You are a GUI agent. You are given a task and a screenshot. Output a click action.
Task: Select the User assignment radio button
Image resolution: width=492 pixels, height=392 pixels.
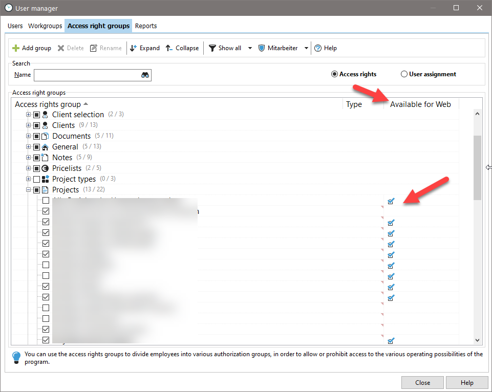point(404,74)
